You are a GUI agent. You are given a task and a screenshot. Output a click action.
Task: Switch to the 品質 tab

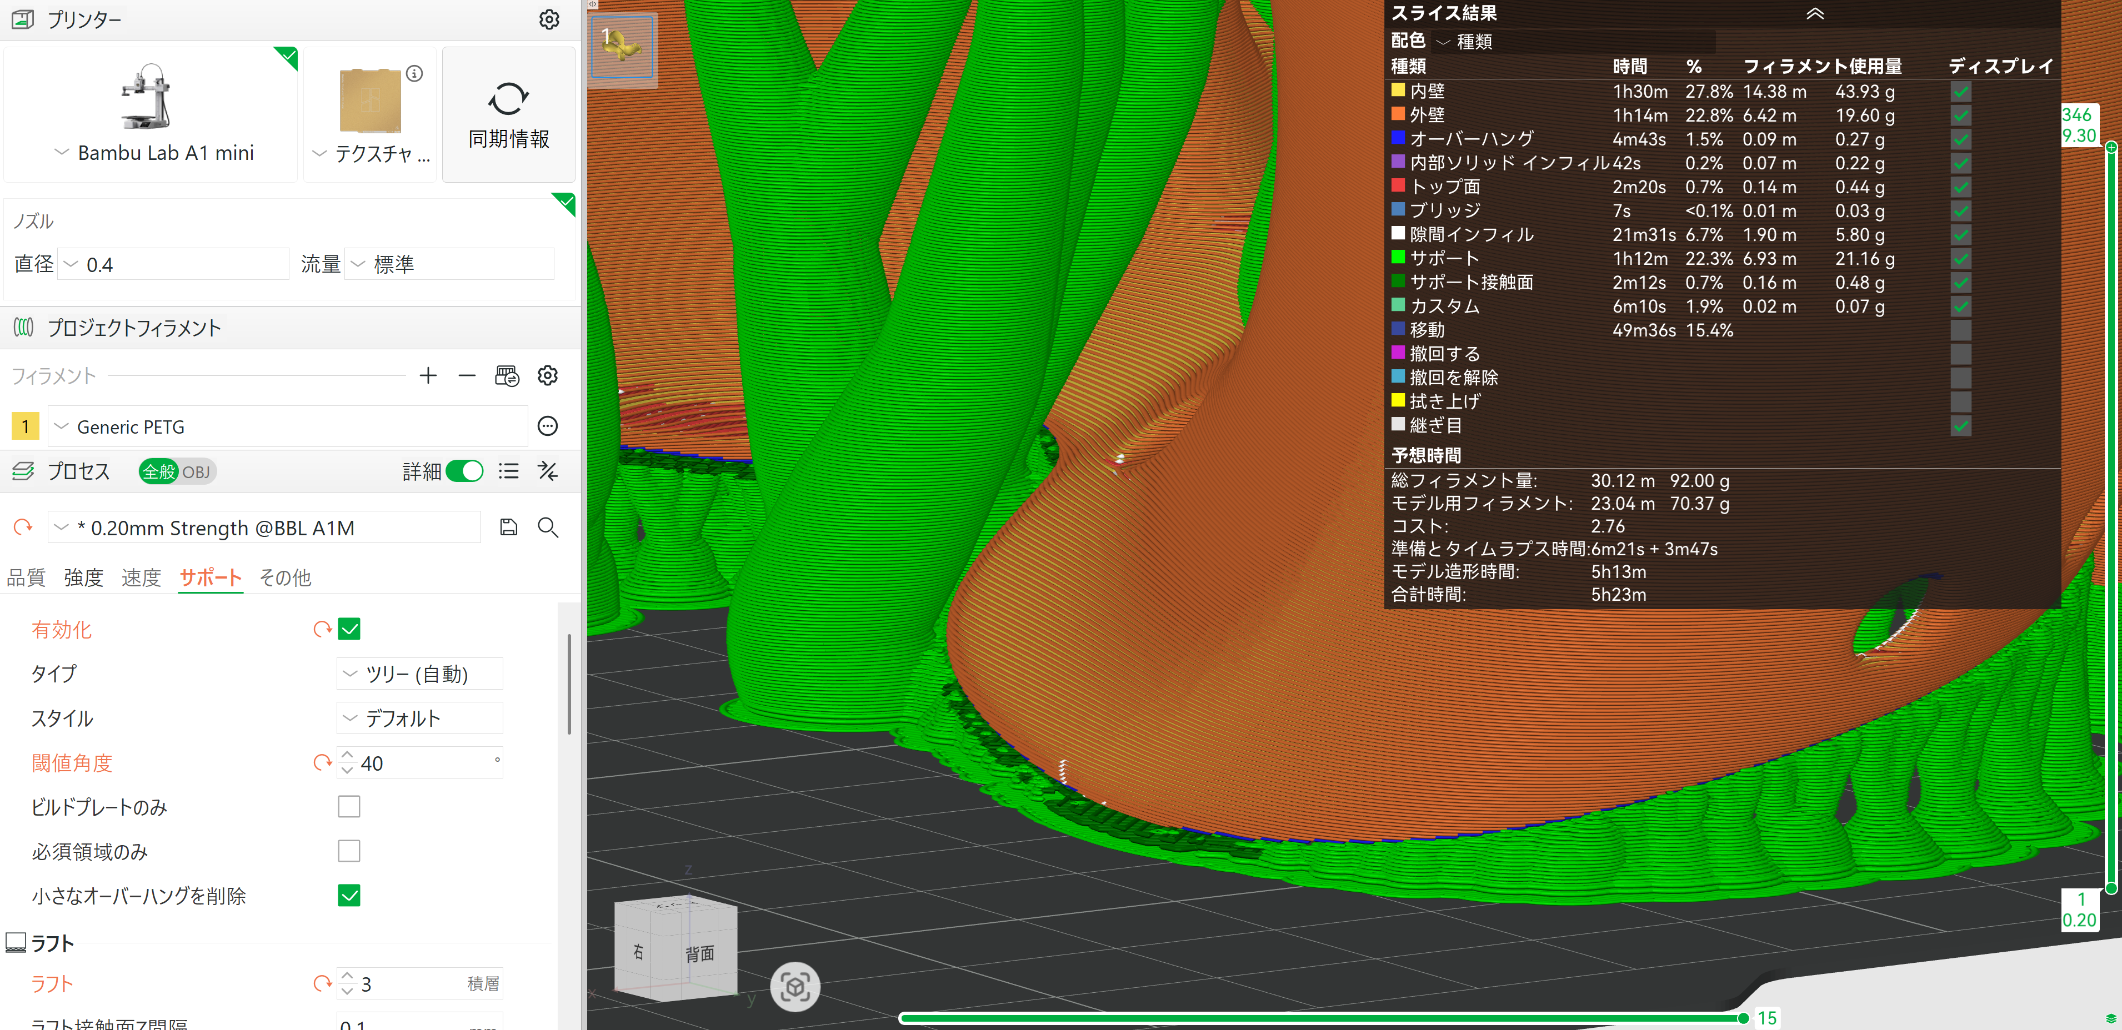[26, 578]
